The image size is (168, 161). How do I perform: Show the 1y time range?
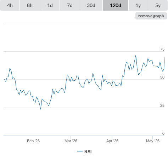click(x=138, y=5)
